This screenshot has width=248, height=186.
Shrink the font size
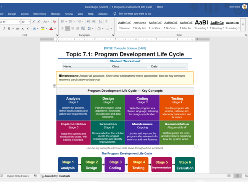(x=39, y=22)
